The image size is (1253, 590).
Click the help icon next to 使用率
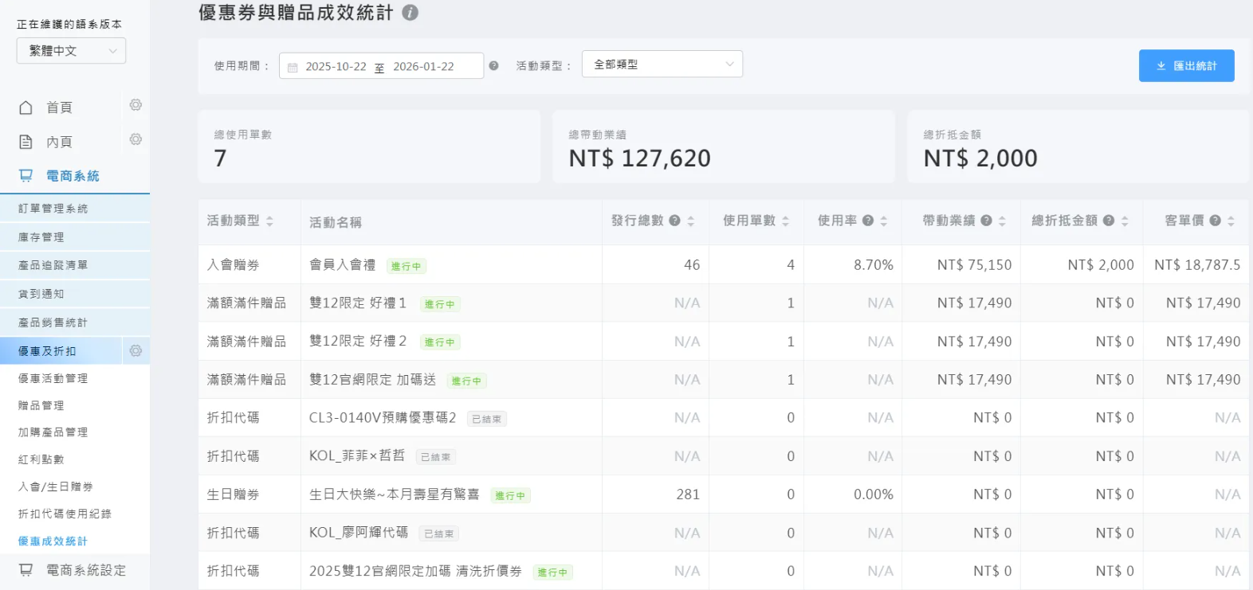pyautogui.click(x=868, y=221)
